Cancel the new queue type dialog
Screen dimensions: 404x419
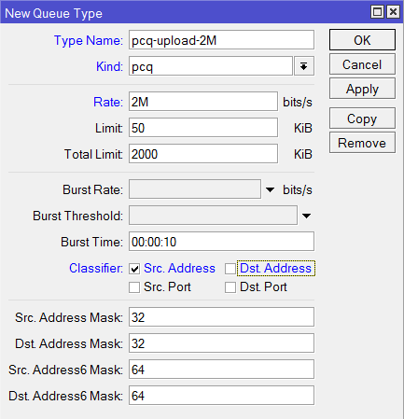click(362, 64)
